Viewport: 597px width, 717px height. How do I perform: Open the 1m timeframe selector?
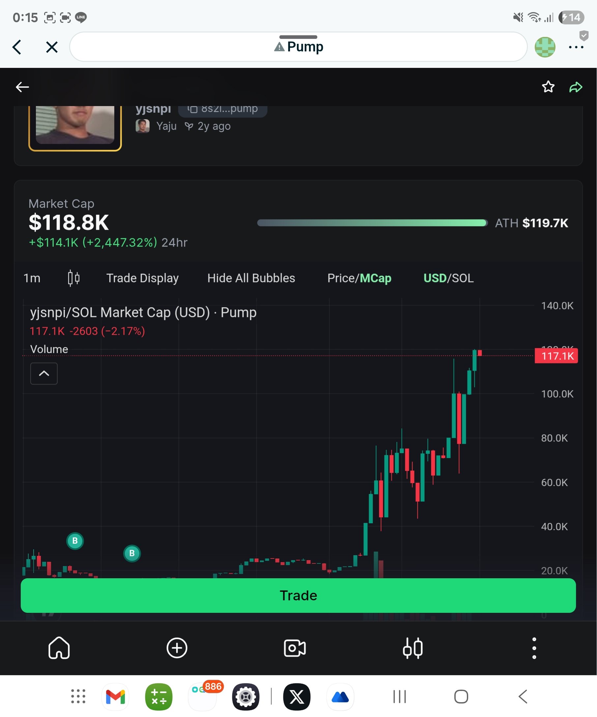[32, 278]
